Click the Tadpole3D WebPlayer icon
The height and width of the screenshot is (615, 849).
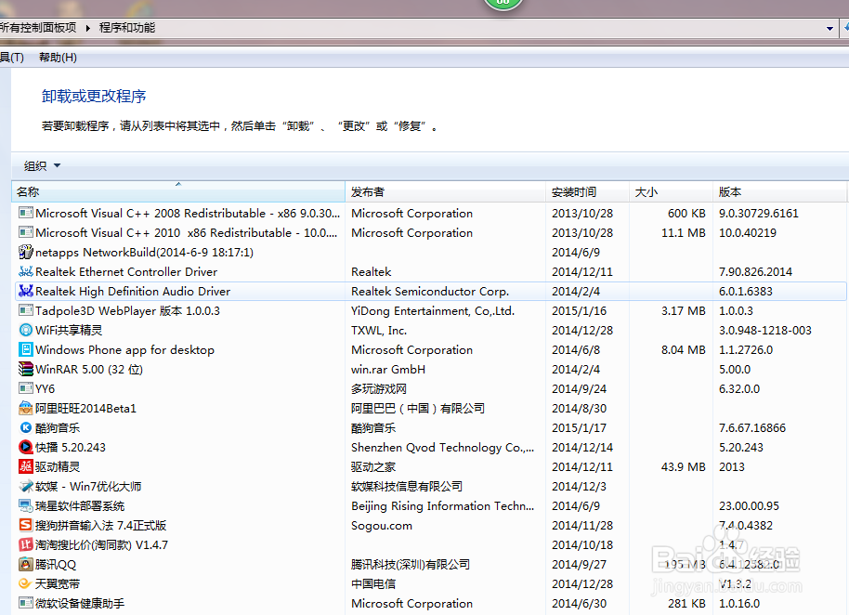click(25, 310)
